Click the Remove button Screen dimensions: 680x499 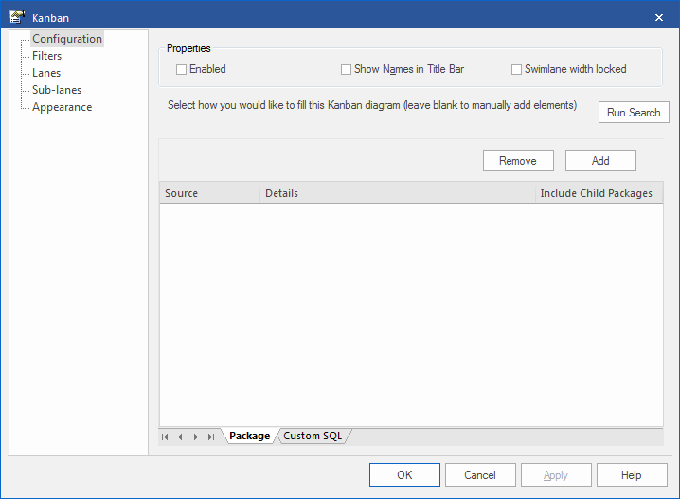coord(517,161)
